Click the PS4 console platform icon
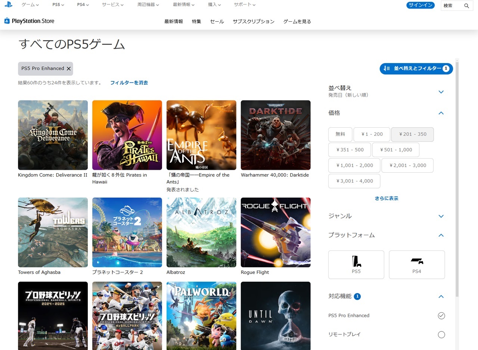478x350 pixels. pyautogui.click(x=417, y=261)
